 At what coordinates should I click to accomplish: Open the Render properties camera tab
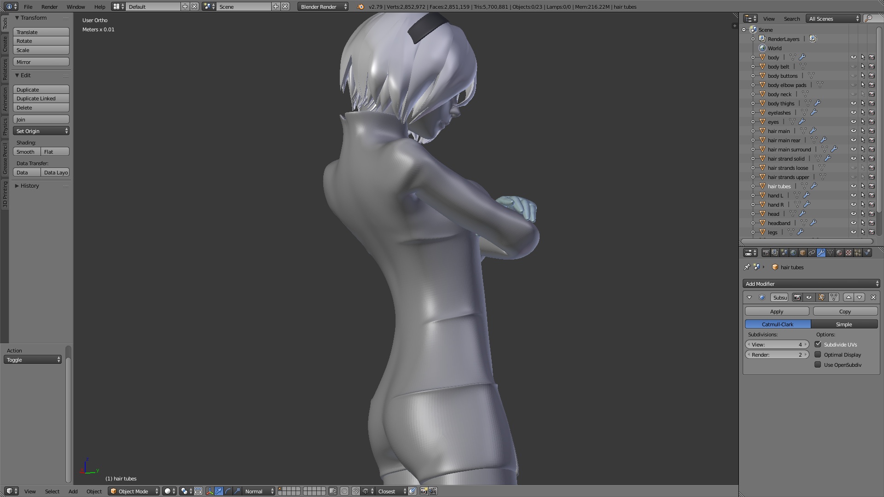[x=766, y=253]
